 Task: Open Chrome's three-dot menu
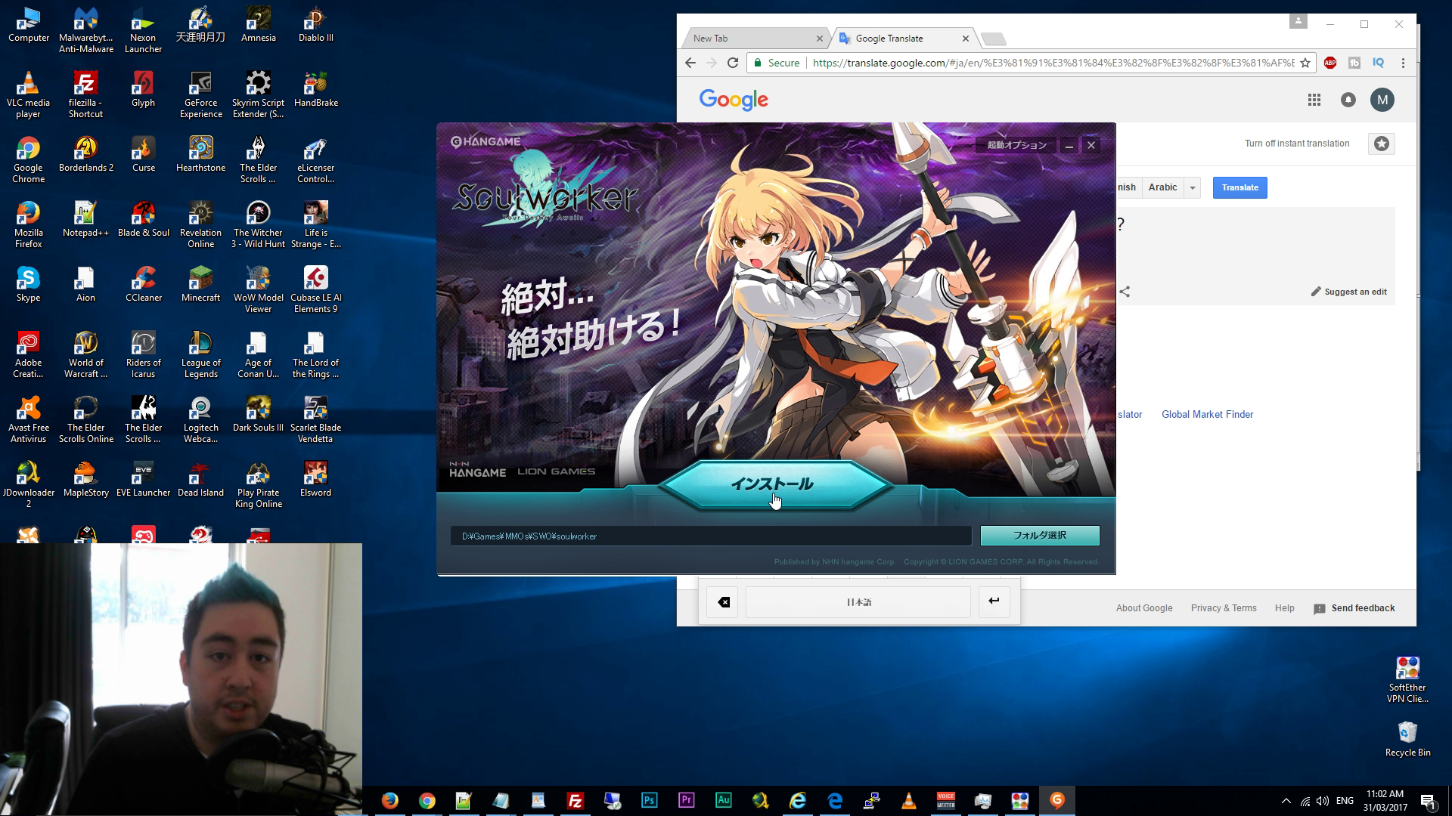(x=1403, y=63)
